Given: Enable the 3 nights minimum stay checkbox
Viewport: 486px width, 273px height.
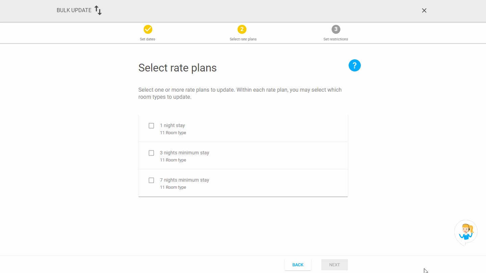Looking at the screenshot, I should point(152,153).
